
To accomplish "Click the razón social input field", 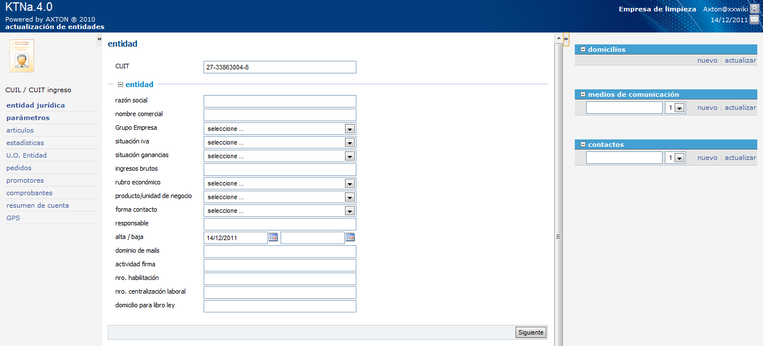I will pos(279,101).
